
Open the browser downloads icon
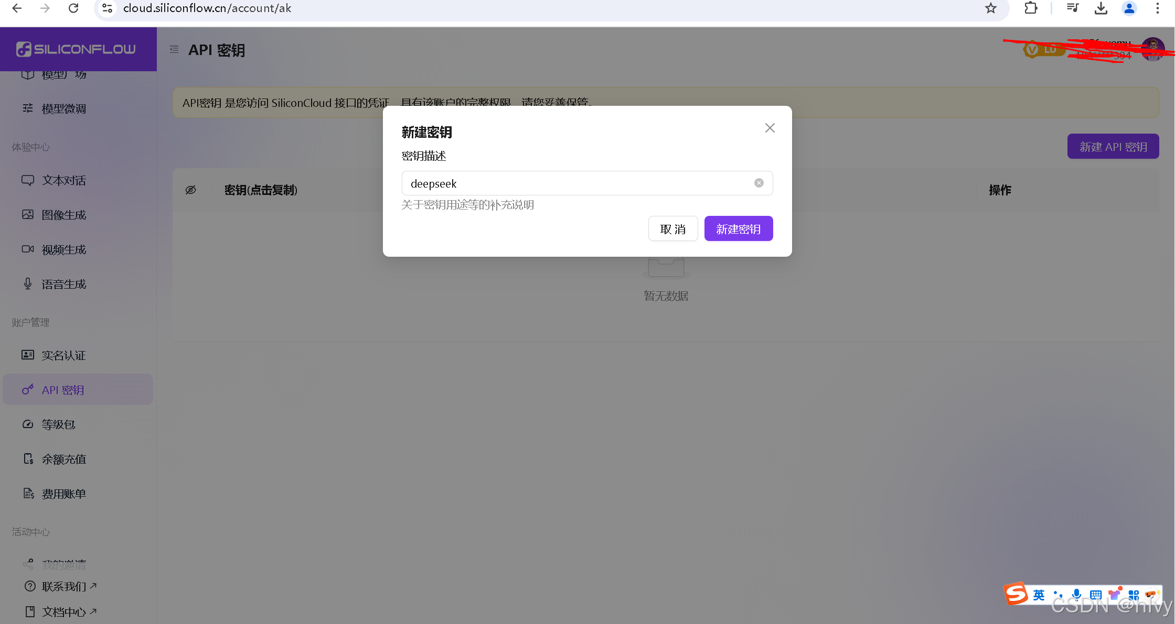point(1101,8)
